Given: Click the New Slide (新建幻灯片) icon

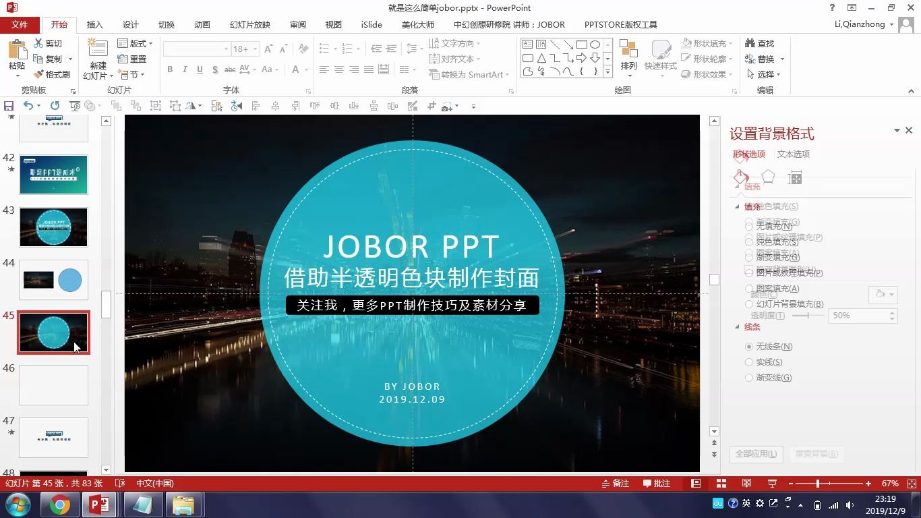Looking at the screenshot, I should 98,49.
